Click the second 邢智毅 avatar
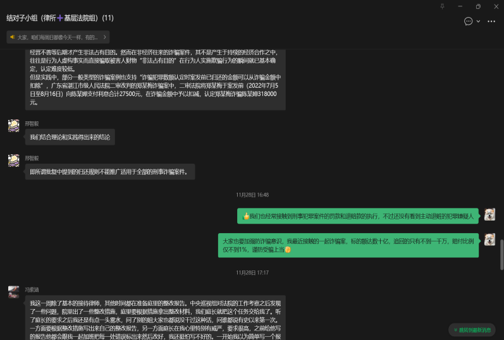Viewport: 504px width, 340px height. [13, 160]
